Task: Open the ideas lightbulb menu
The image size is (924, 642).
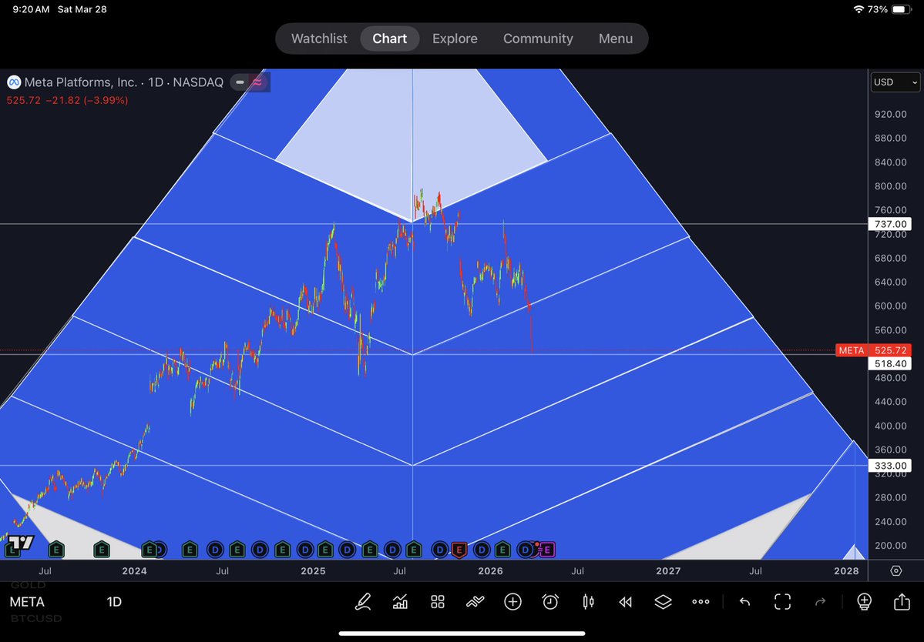Action: coord(863,601)
